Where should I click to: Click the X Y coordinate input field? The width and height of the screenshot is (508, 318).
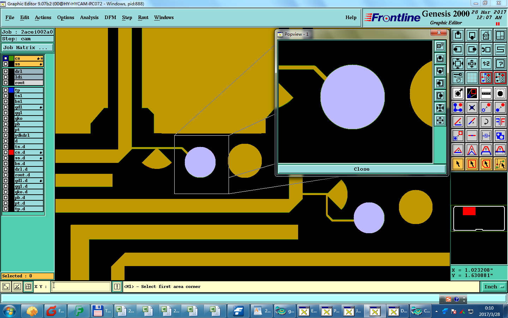81,287
